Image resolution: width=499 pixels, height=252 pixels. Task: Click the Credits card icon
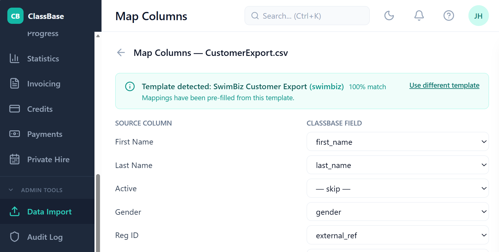[14, 109]
